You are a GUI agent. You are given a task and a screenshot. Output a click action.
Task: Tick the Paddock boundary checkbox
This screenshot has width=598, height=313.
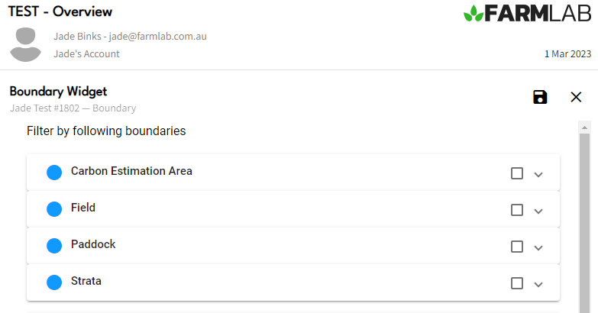517,247
